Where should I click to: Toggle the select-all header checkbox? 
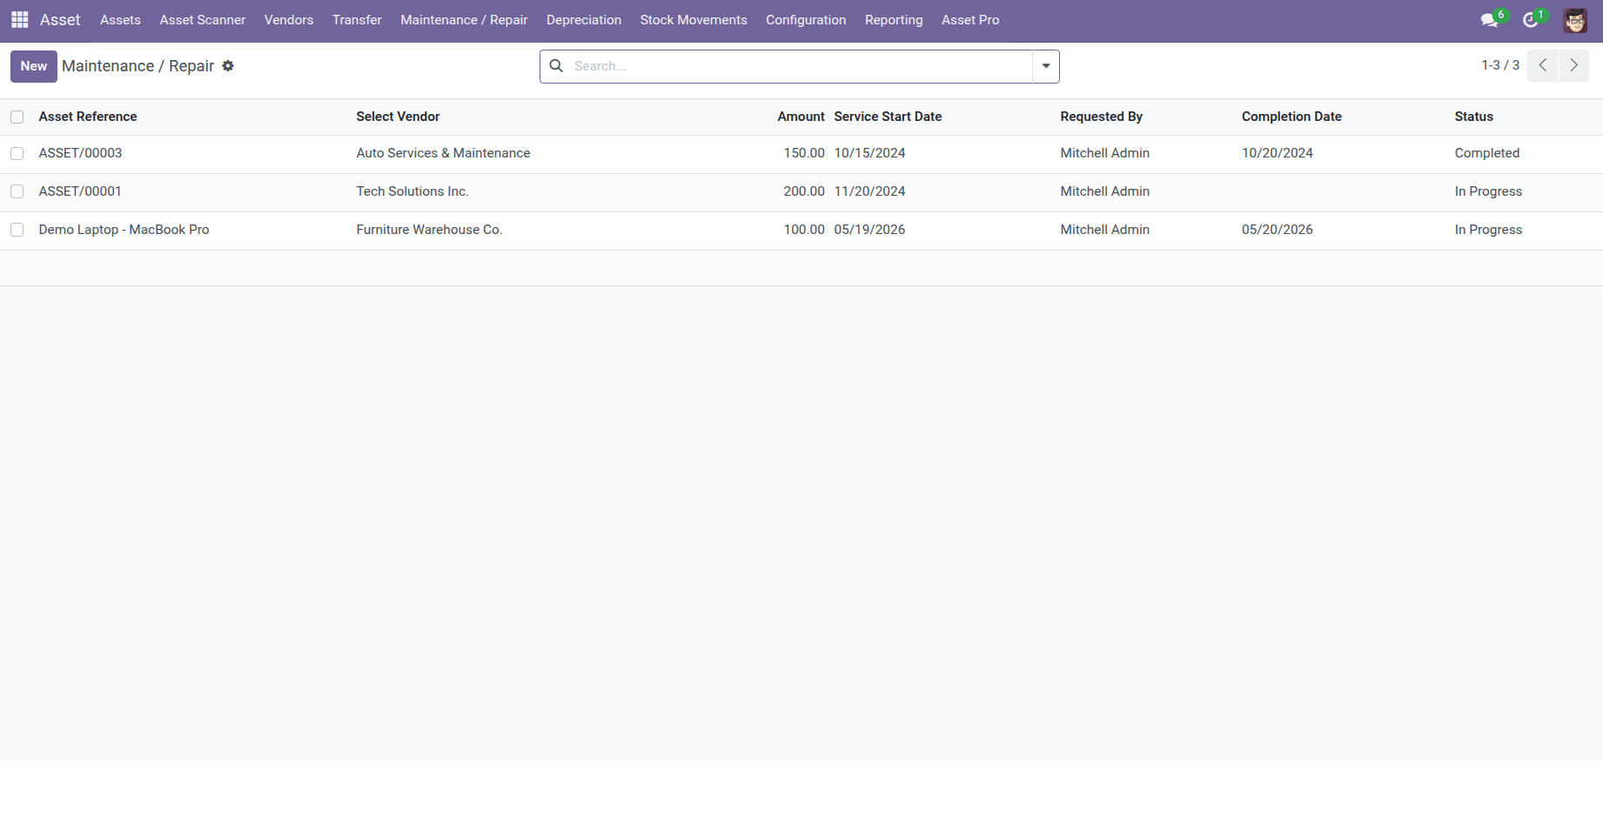[x=17, y=117]
